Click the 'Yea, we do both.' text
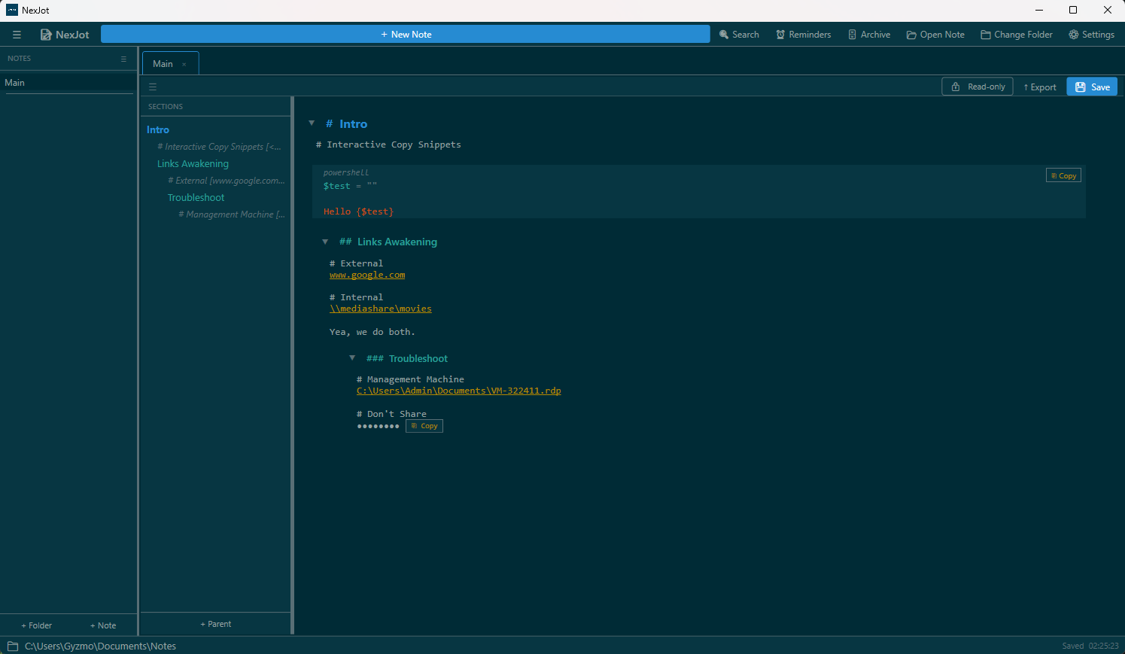Screen dimensions: 1125x654 372,332
